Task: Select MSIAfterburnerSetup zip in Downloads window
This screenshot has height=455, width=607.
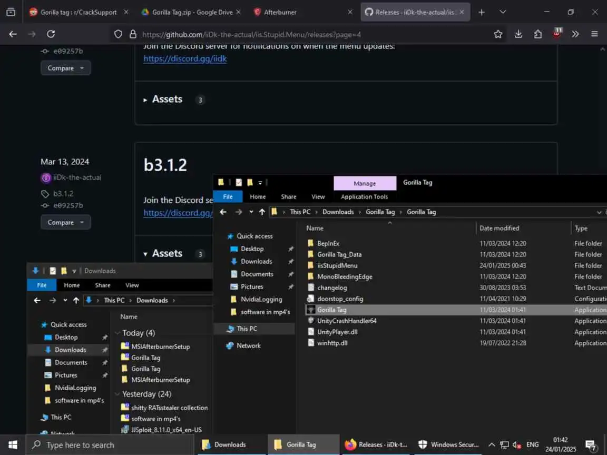Action: (x=160, y=347)
